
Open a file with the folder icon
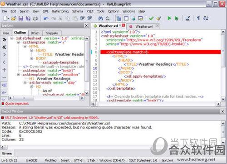(14, 18)
